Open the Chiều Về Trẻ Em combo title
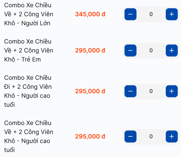181x157 pixels. click(28, 50)
